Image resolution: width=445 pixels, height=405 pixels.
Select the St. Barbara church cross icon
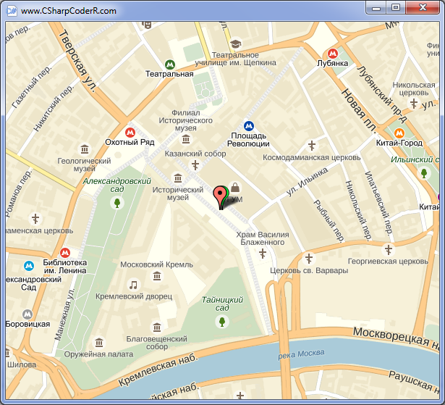point(309,259)
